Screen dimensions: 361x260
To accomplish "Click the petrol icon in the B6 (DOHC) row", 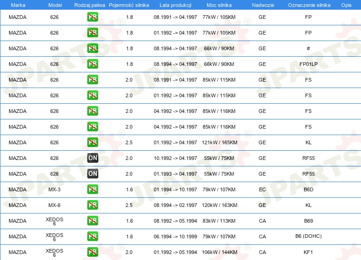I will coord(92,236).
